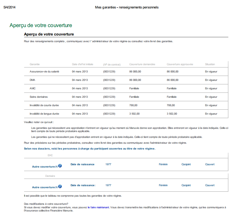Click 'Couvert' status in the Dentaire row
235x217 pixels.
click(x=210, y=185)
